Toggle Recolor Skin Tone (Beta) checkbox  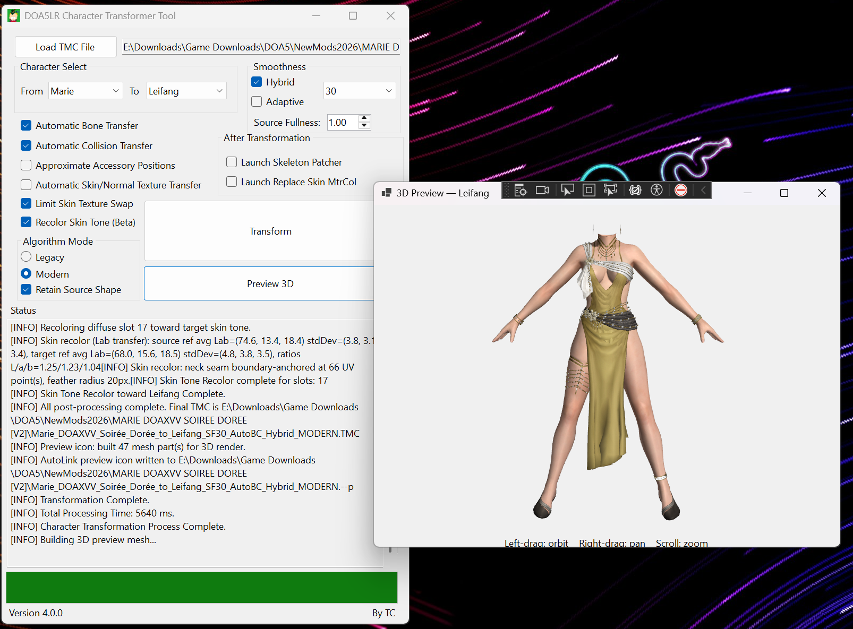[26, 222]
